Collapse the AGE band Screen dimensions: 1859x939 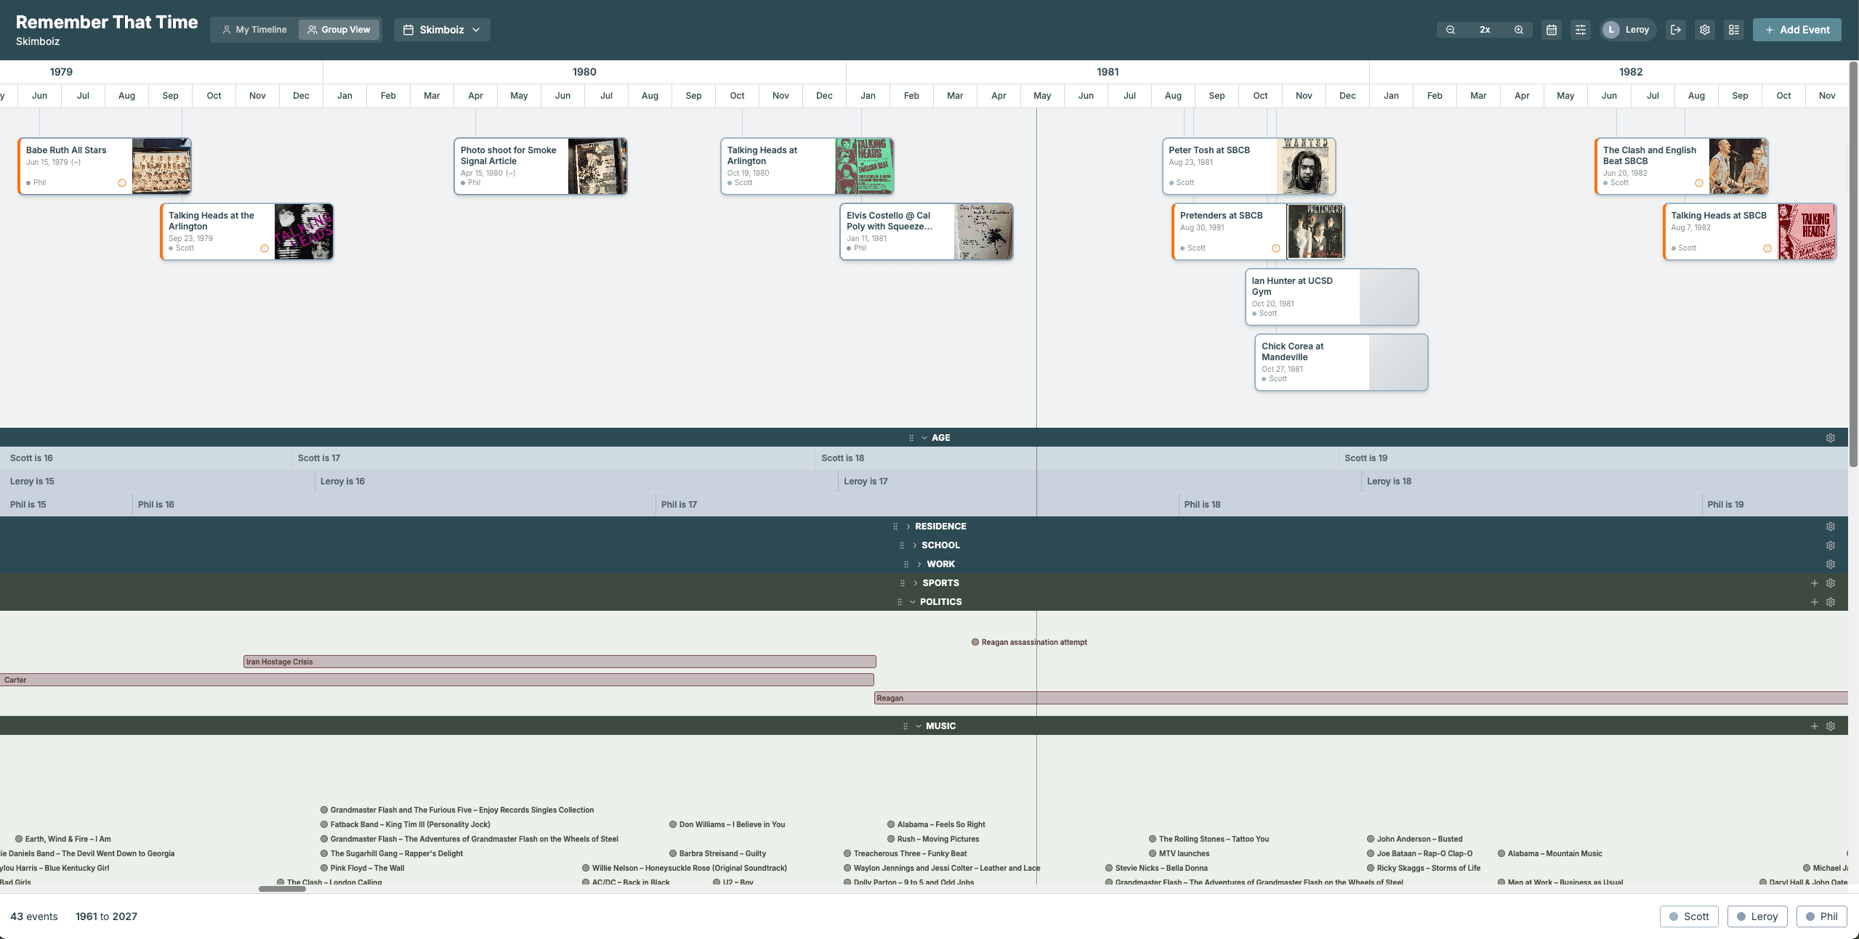tap(924, 437)
